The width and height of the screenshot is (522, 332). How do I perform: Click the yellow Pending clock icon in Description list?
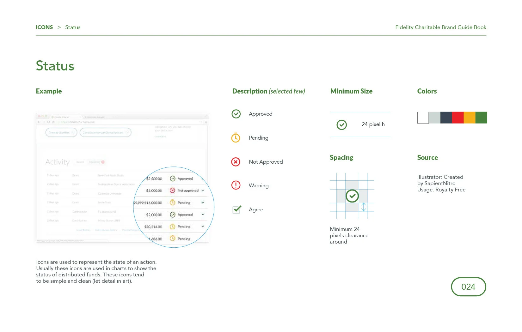pyautogui.click(x=236, y=137)
